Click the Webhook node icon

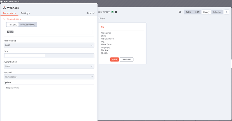click(x=5, y=8)
